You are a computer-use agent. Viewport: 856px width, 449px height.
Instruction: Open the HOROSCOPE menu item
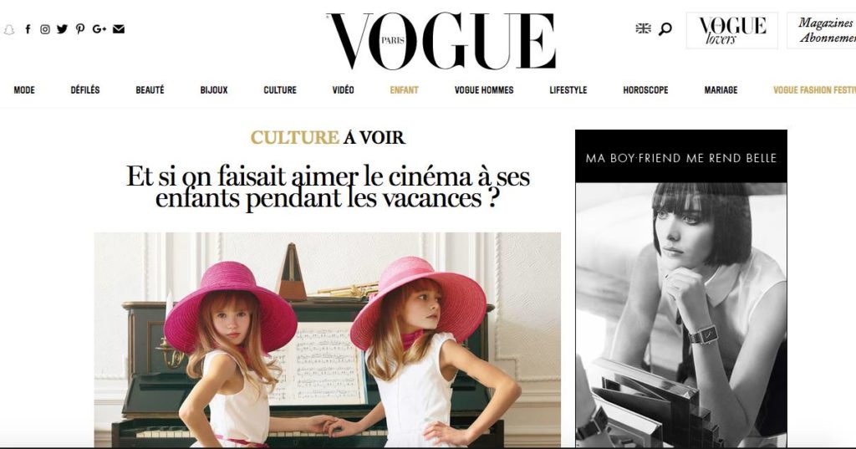[x=646, y=90]
